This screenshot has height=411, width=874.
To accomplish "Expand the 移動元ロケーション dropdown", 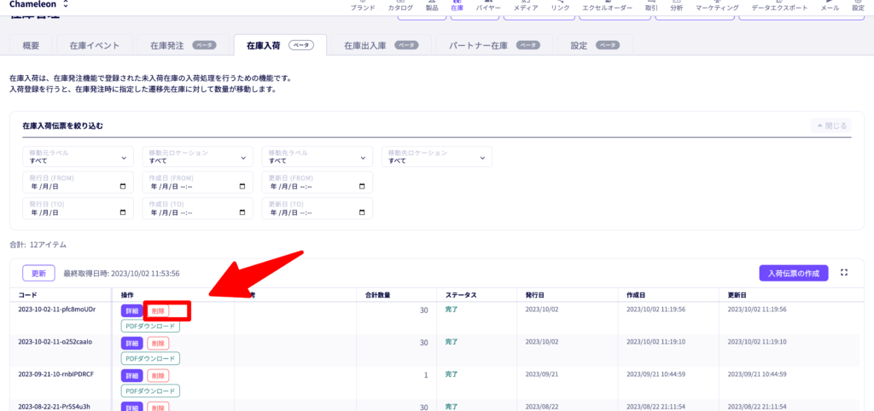I will point(197,157).
